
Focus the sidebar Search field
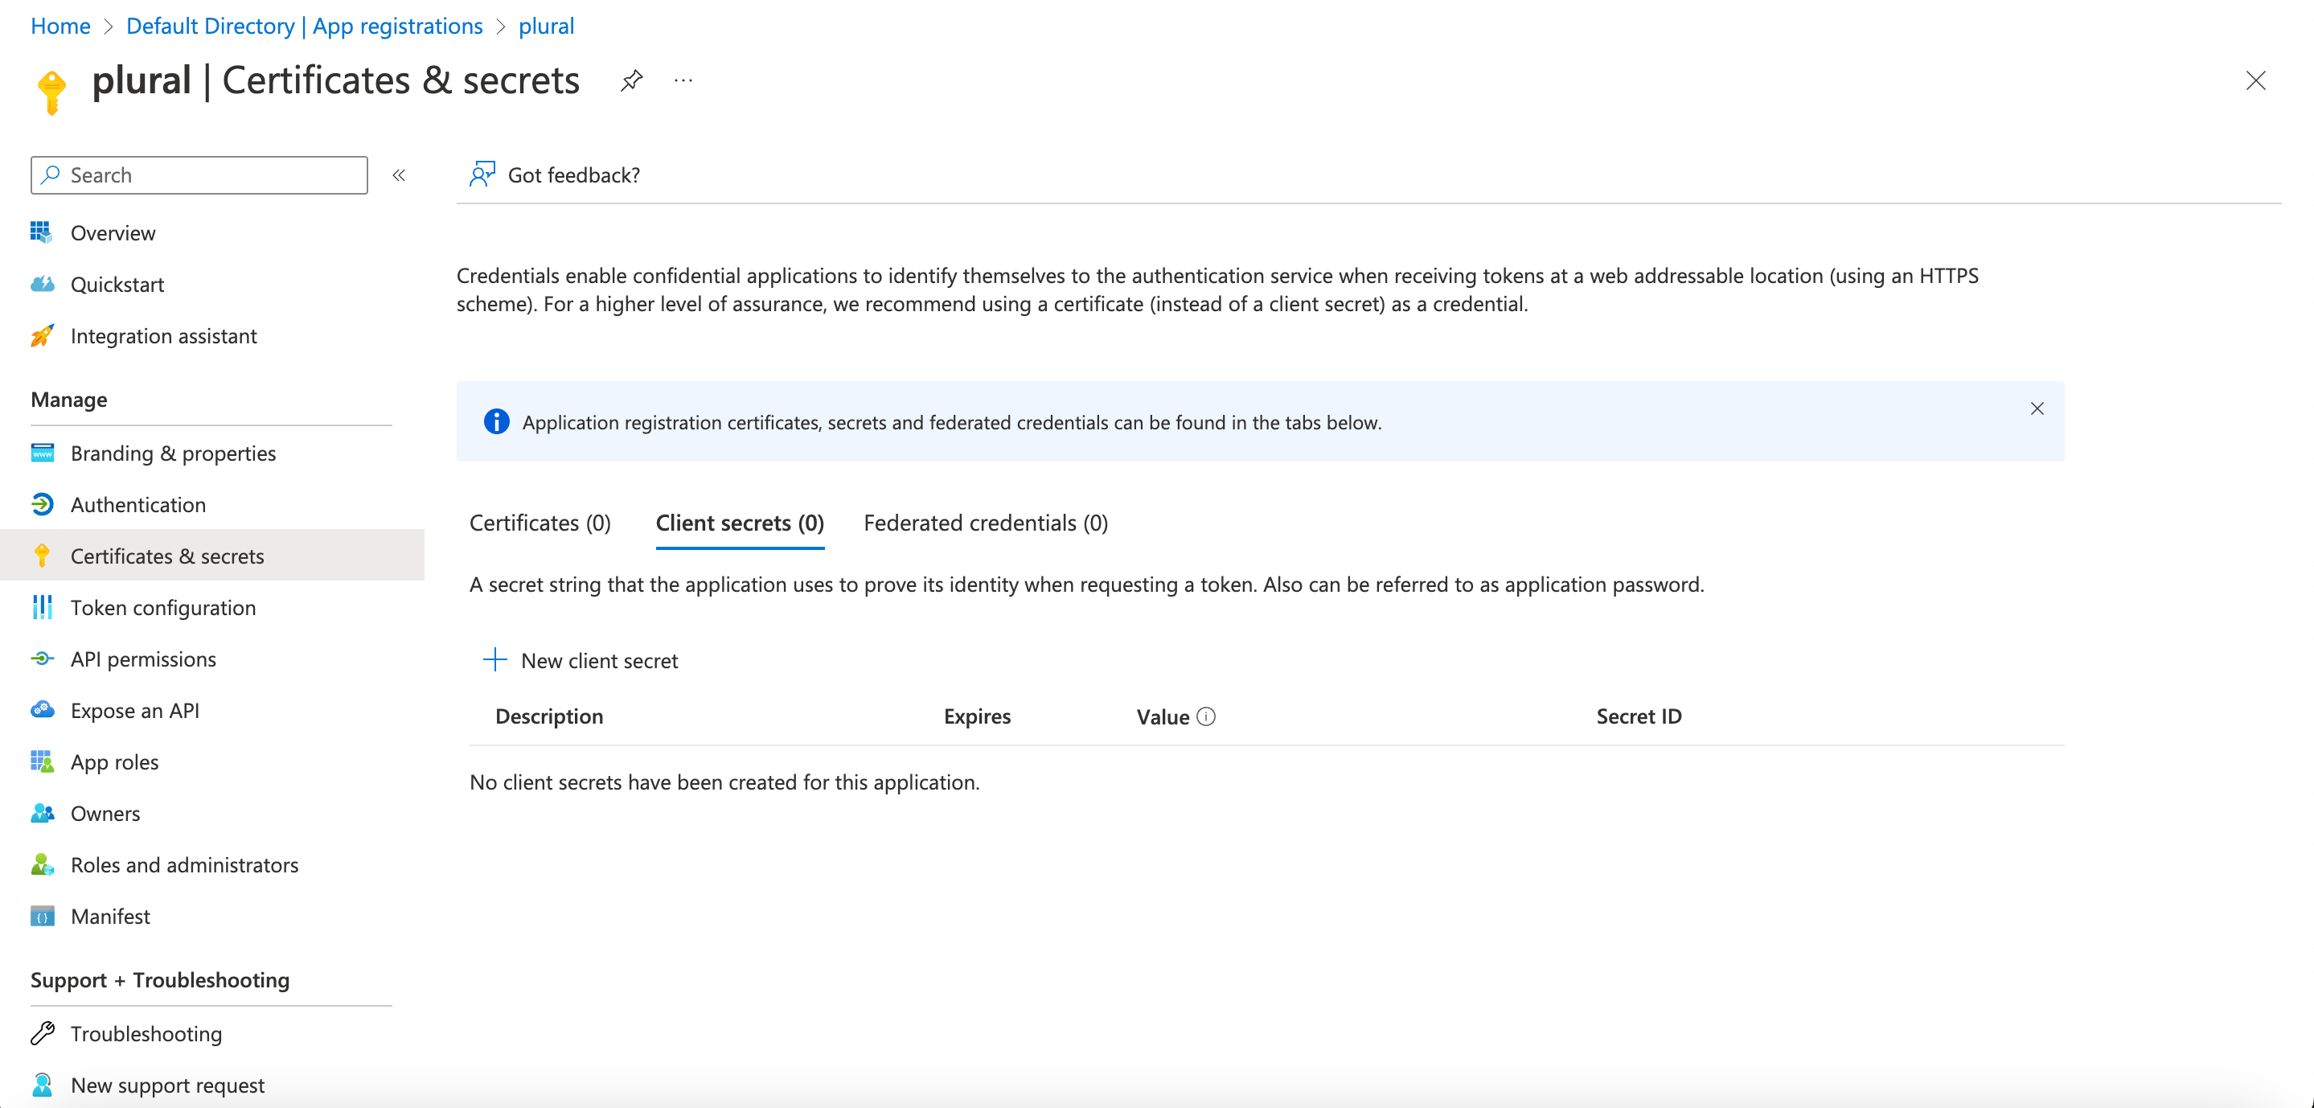pyautogui.click(x=211, y=175)
